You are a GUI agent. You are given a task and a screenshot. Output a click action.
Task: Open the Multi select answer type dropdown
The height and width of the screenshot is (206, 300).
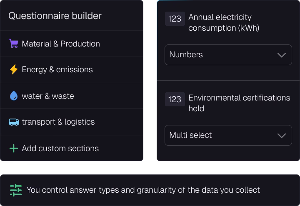(228, 135)
